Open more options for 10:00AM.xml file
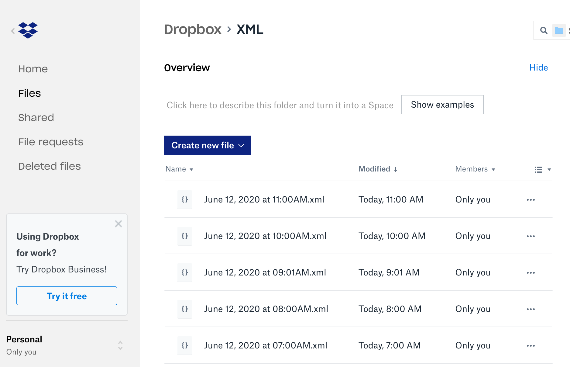The image size is (570, 367). point(531,236)
